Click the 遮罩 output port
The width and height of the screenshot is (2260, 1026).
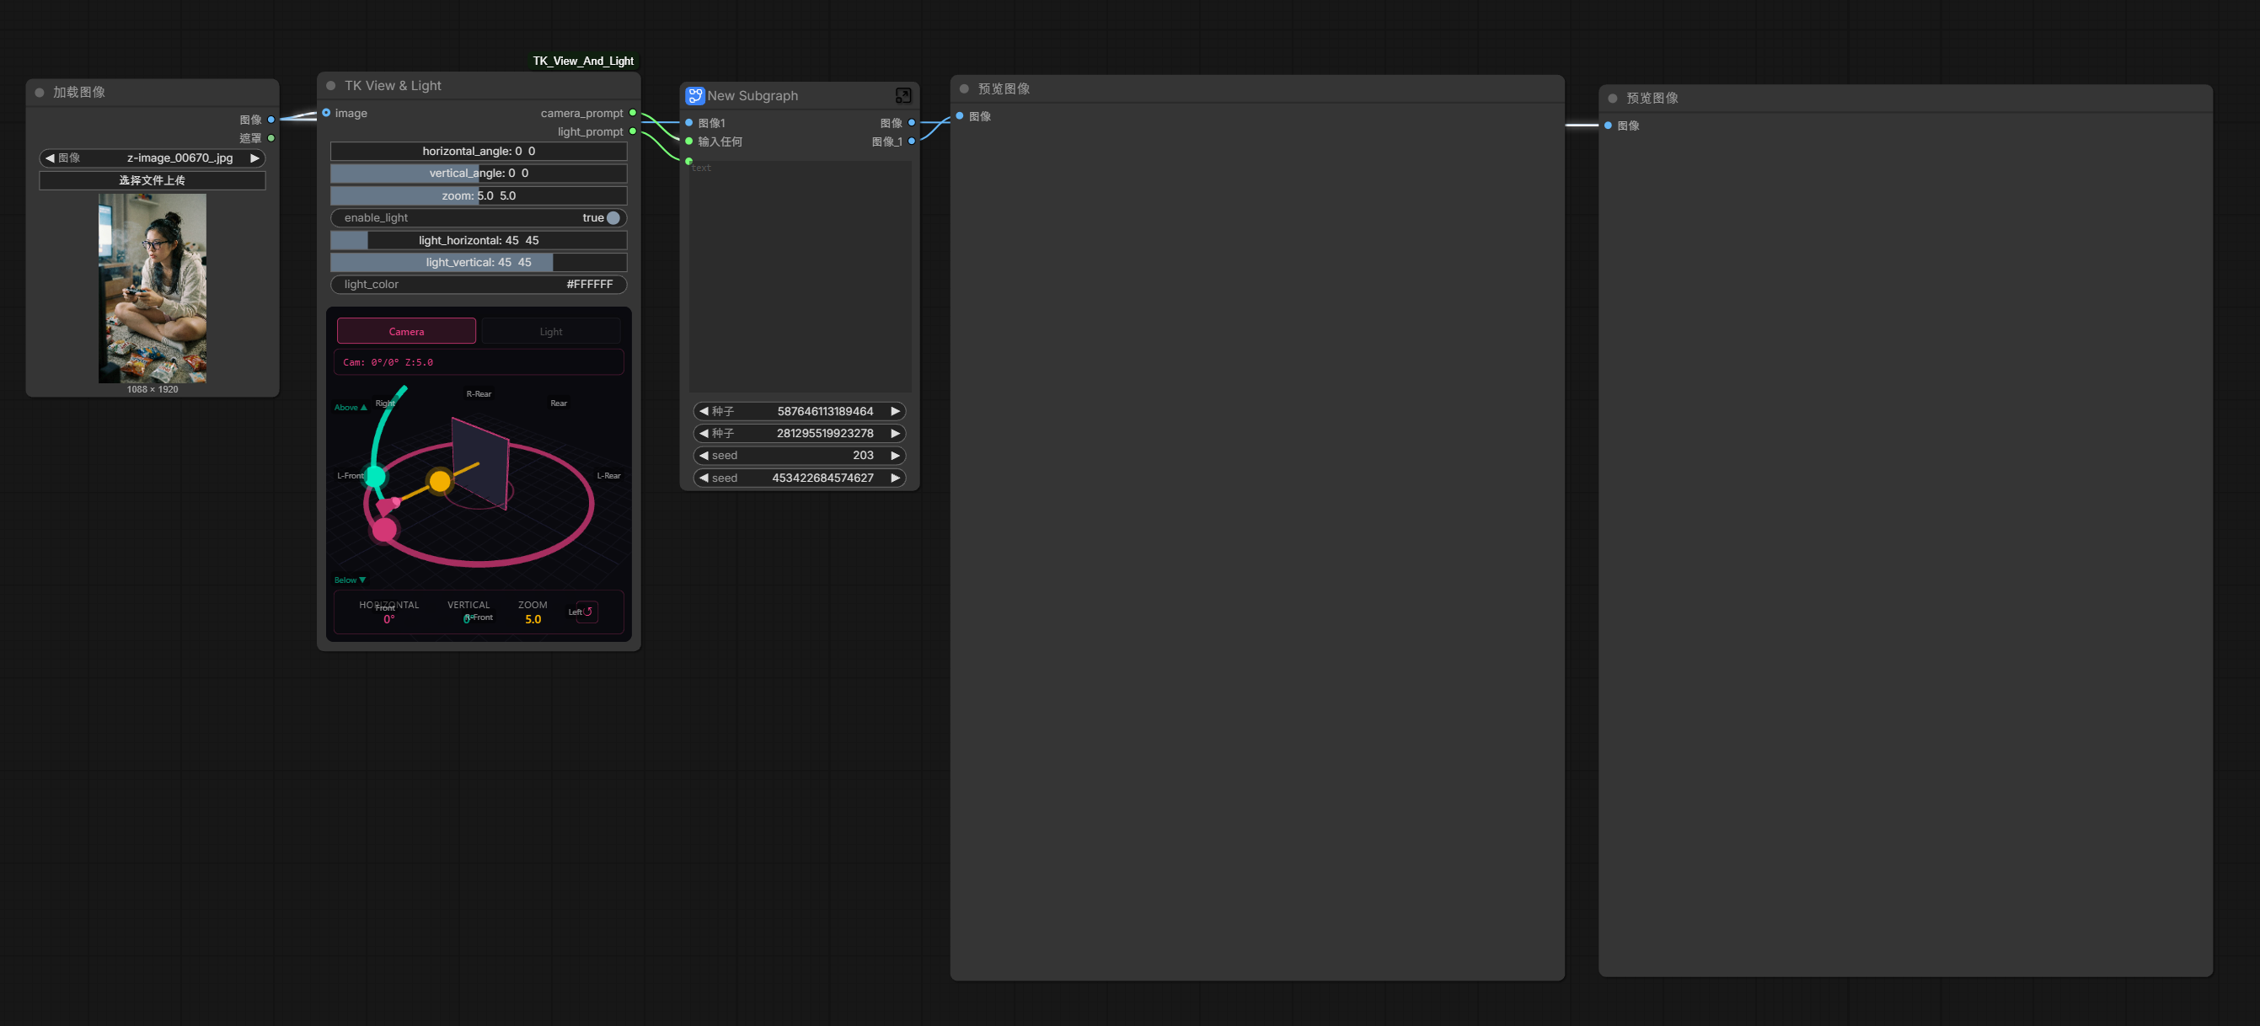pos(271,137)
